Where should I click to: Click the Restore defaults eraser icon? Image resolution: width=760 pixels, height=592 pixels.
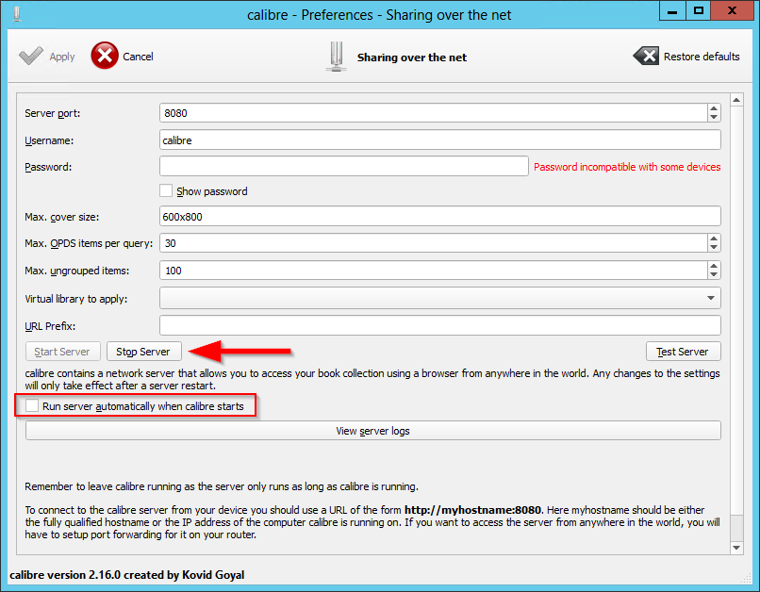pos(646,57)
